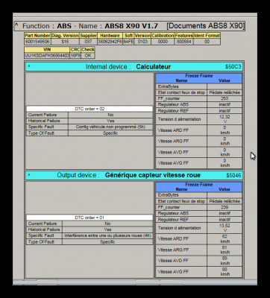The height and width of the screenshot is (298, 270).
Task: Select the first Freeze Frame table header
Action: point(199,78)
